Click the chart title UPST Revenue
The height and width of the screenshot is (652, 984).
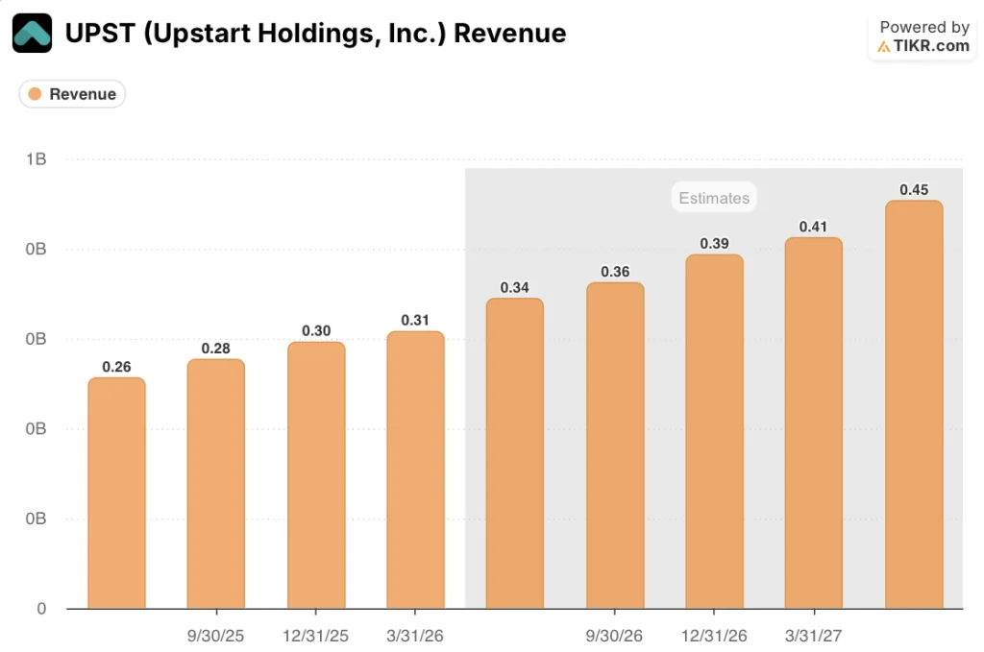[x=315, y=34]
